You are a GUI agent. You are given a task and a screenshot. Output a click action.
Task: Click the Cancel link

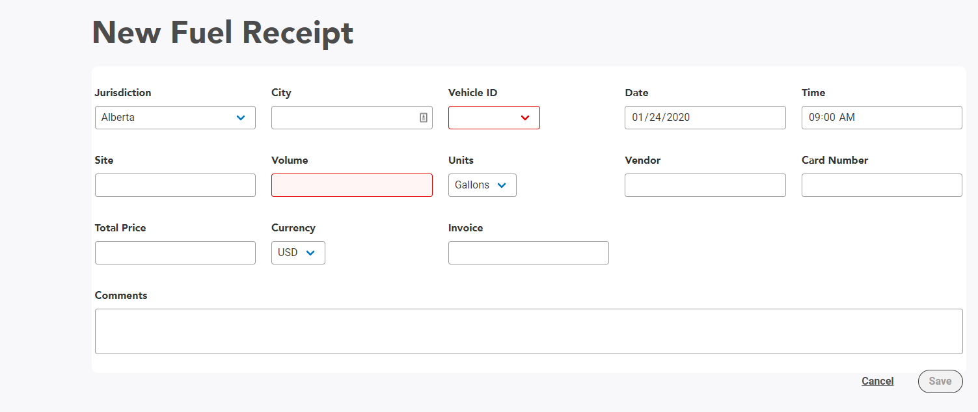click(877, 381)
